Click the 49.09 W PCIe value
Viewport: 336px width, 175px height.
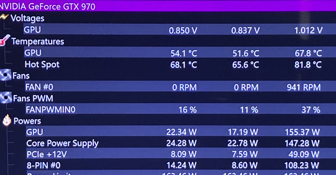pyautogui.click(x=304, y=154)
